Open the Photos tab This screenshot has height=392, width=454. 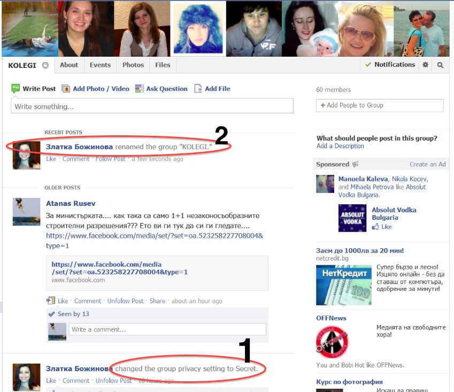133,65
